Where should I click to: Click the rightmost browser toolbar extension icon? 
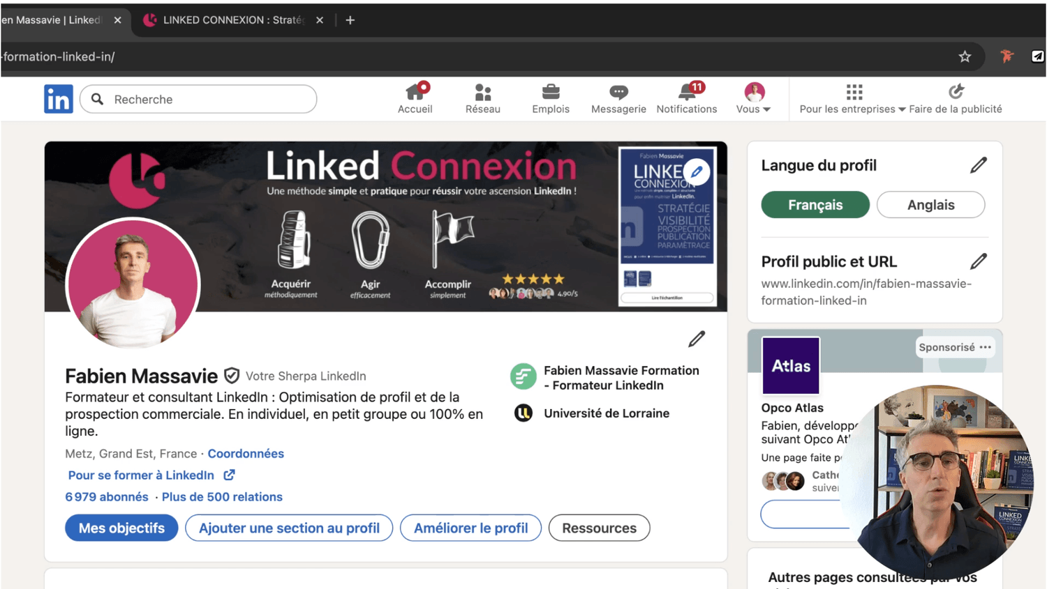(x=1038, y=56)
